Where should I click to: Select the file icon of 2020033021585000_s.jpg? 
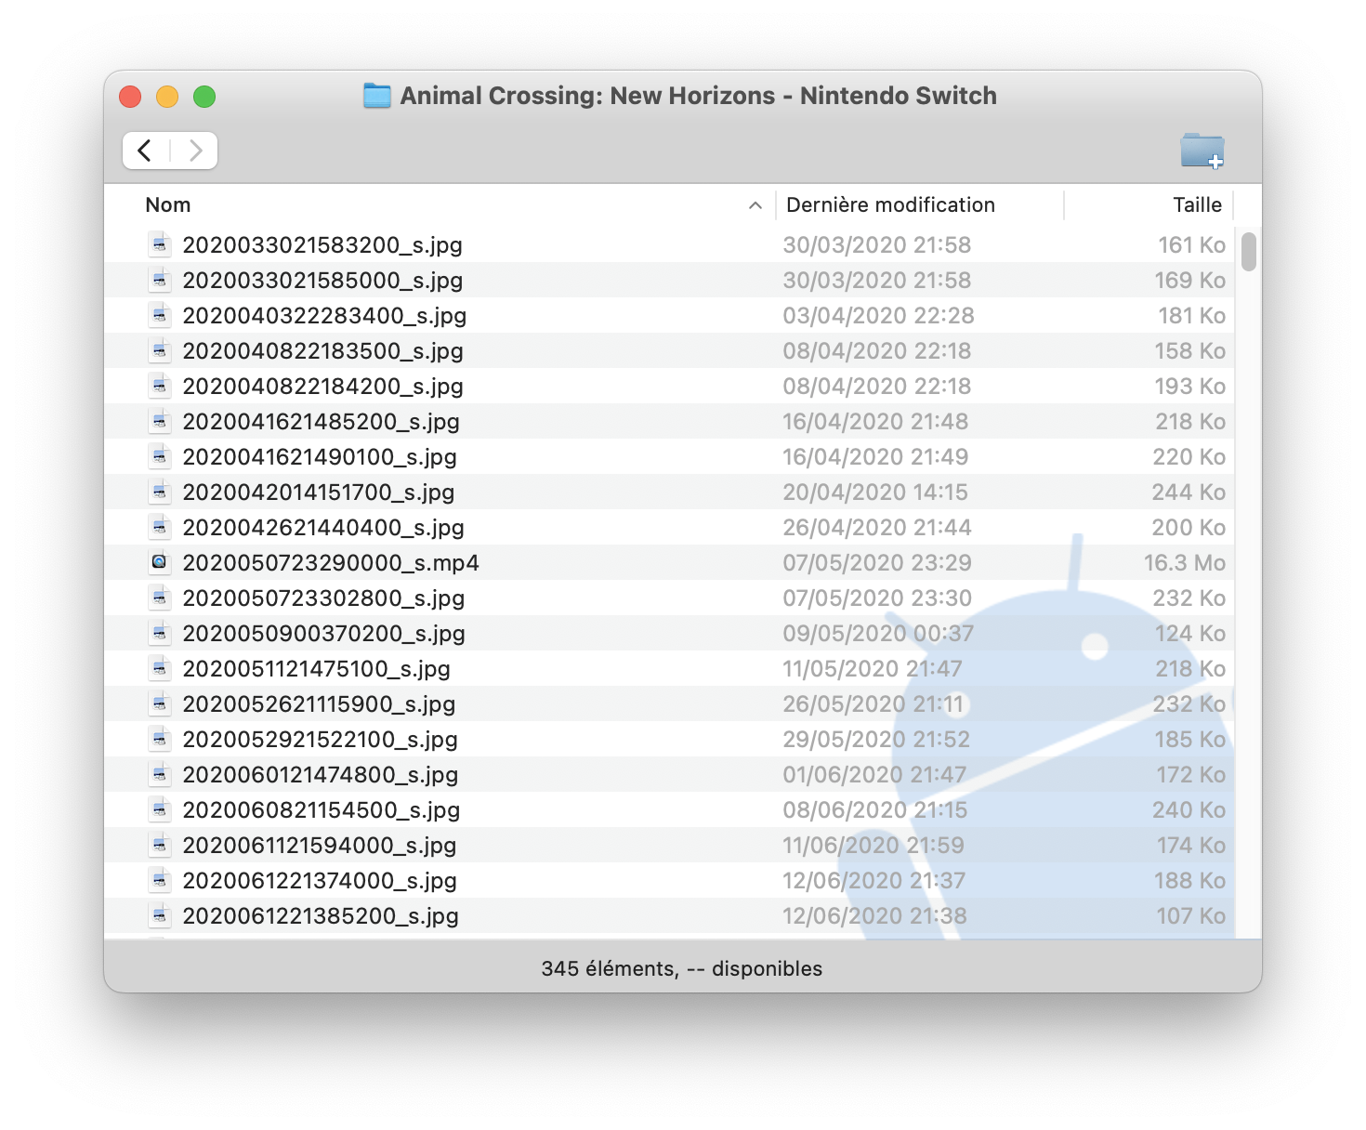click(x=160, y=280)
